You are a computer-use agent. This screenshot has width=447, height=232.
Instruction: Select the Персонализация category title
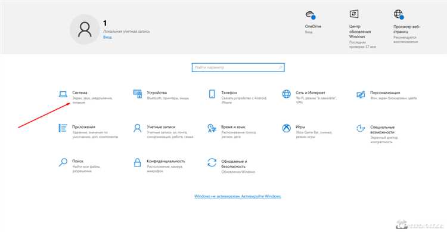coord(385,93)
